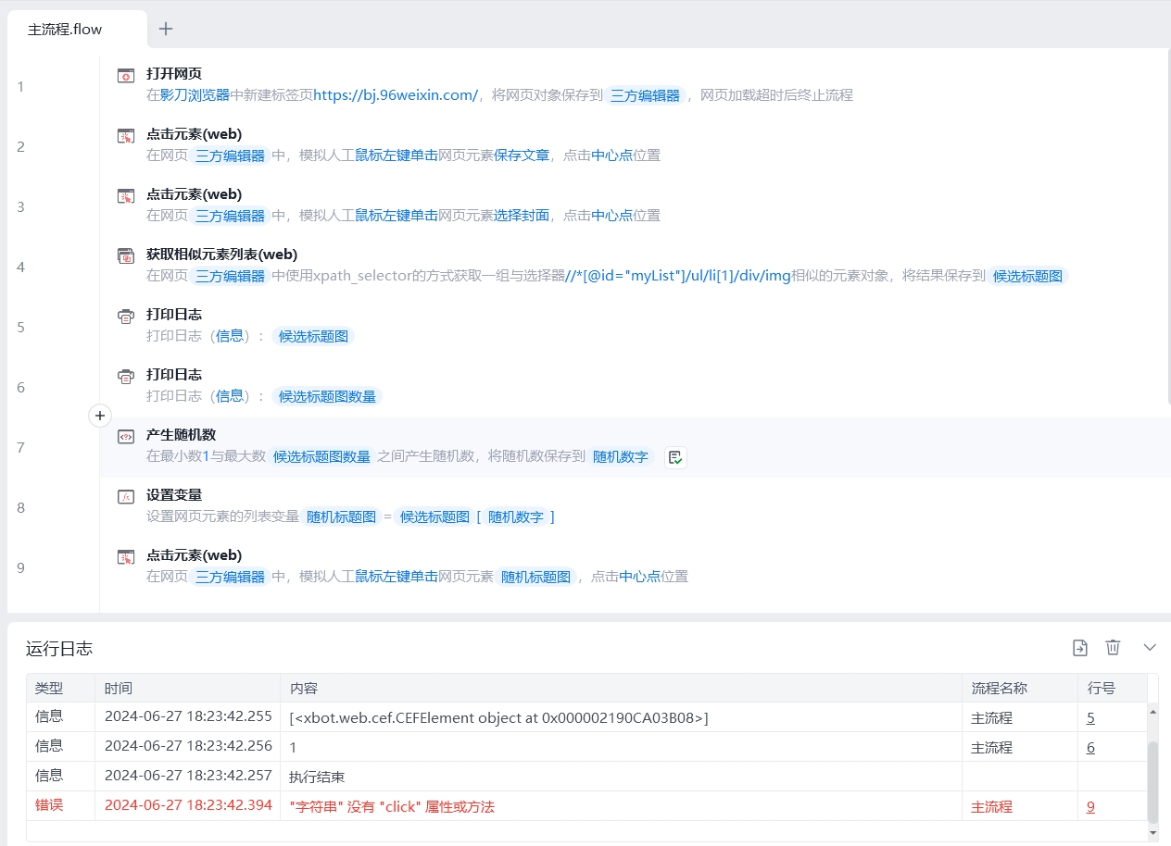Clear run log with the trash icon
This screenshot has width=1171, height=846.
[x=1113, y=648]
